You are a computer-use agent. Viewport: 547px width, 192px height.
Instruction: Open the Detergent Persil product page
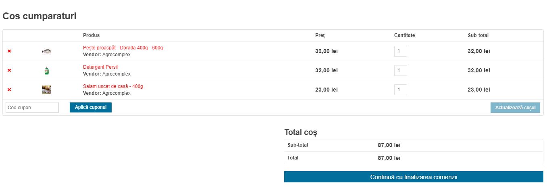pyautogui.click(x=100, y=67)
